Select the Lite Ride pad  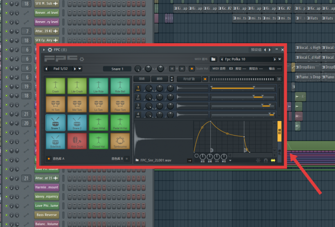99,85
